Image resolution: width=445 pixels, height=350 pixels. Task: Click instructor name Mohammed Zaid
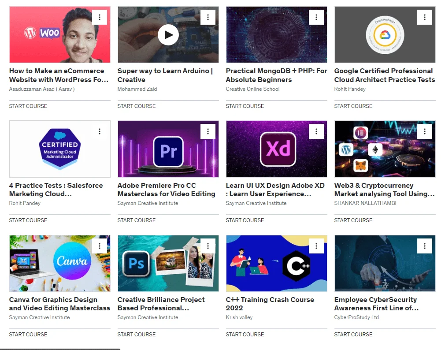(137, 89)
